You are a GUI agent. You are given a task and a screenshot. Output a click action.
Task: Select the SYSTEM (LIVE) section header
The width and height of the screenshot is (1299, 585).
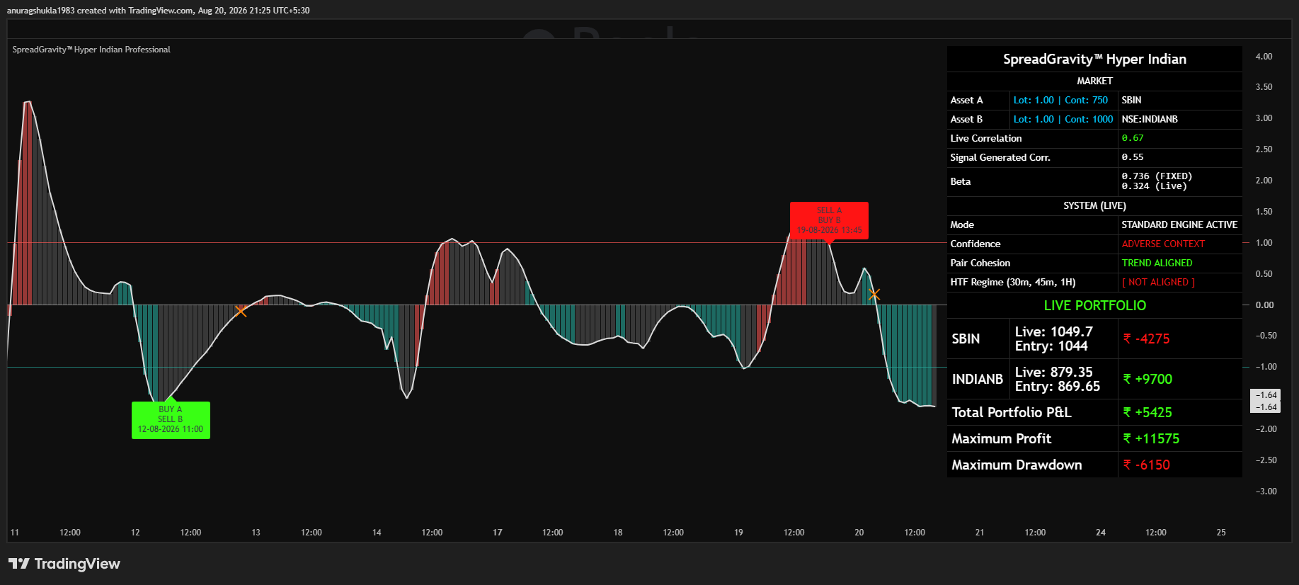click(x=1094, y=206)
